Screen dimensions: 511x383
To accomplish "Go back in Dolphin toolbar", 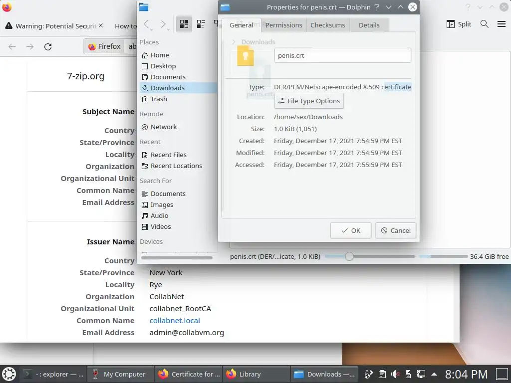I will (147, 24).
